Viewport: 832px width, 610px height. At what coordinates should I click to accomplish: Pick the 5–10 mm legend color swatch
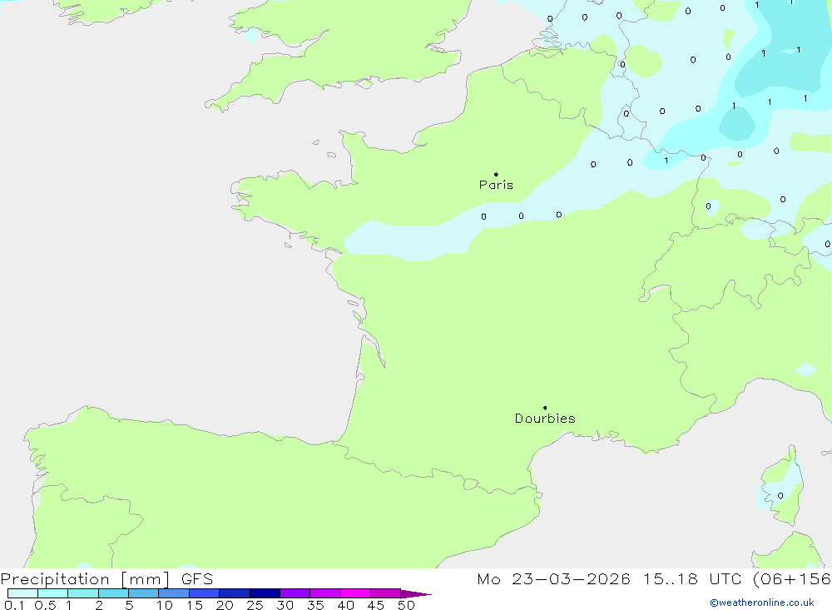click(x=143, y=593)
